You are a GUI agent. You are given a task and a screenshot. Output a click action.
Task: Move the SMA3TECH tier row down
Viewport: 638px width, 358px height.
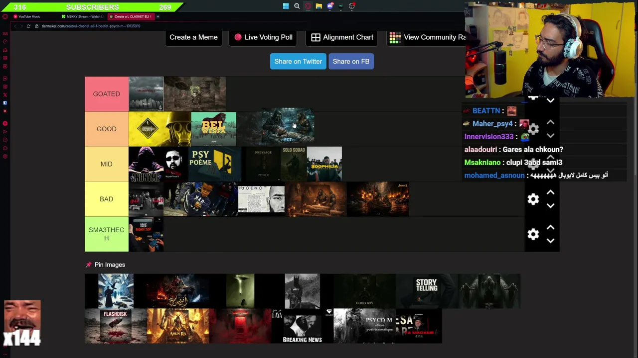(x=550, y=241)
